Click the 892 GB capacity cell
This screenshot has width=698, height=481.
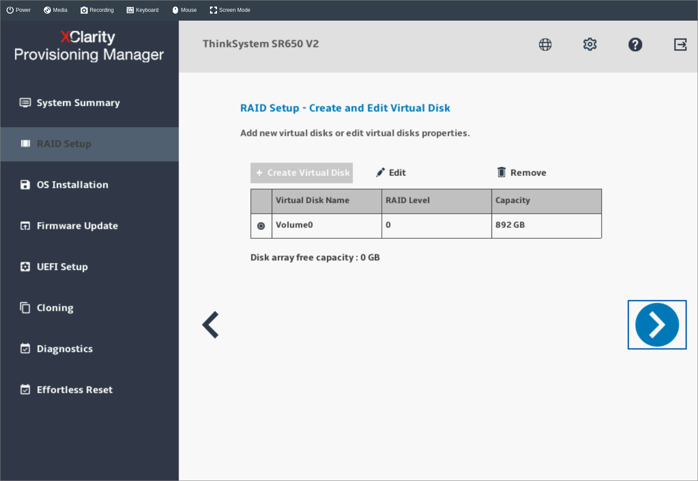pyautogui.click(x=546, y=226)
